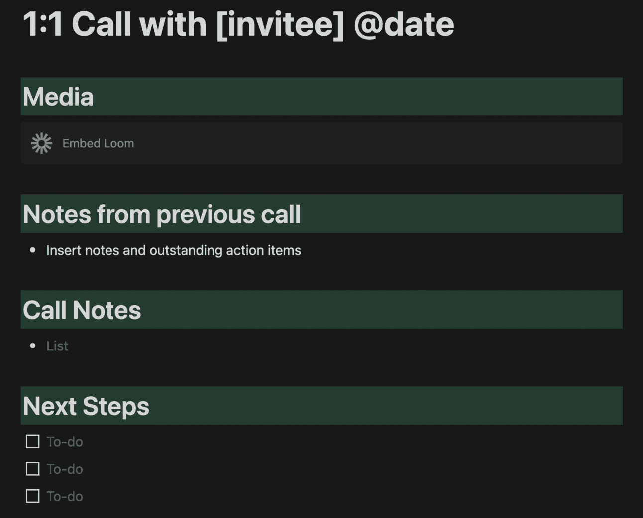Click the List placeholder under Call Notes
Screen dimensions: 643x518
tap(57, 346)
